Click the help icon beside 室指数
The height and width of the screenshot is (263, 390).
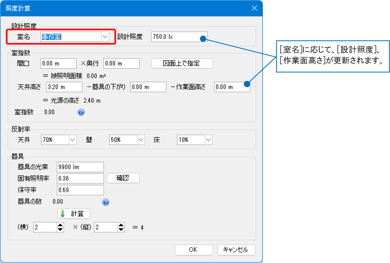pos(81,112)
